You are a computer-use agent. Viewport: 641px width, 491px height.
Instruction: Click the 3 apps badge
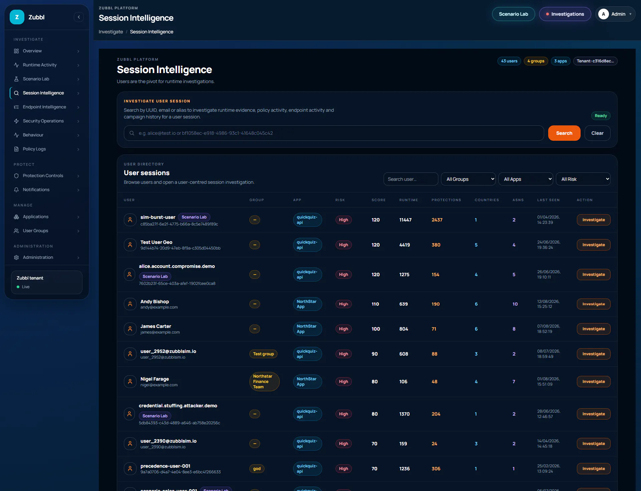pyautogui.click(x=561, y=61)
